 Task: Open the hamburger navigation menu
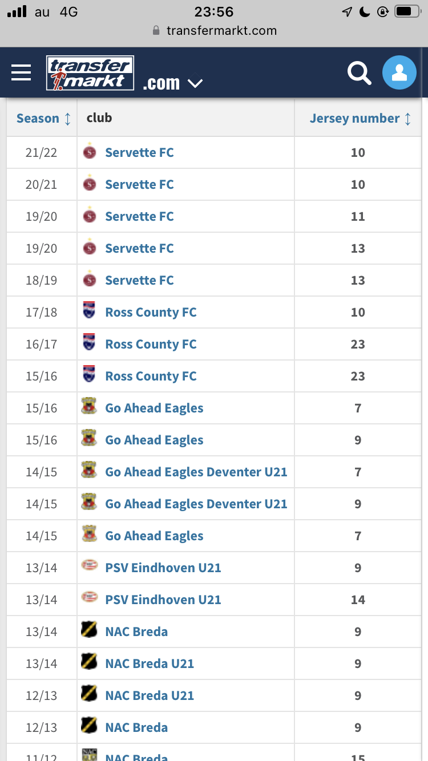coord(21,73)
